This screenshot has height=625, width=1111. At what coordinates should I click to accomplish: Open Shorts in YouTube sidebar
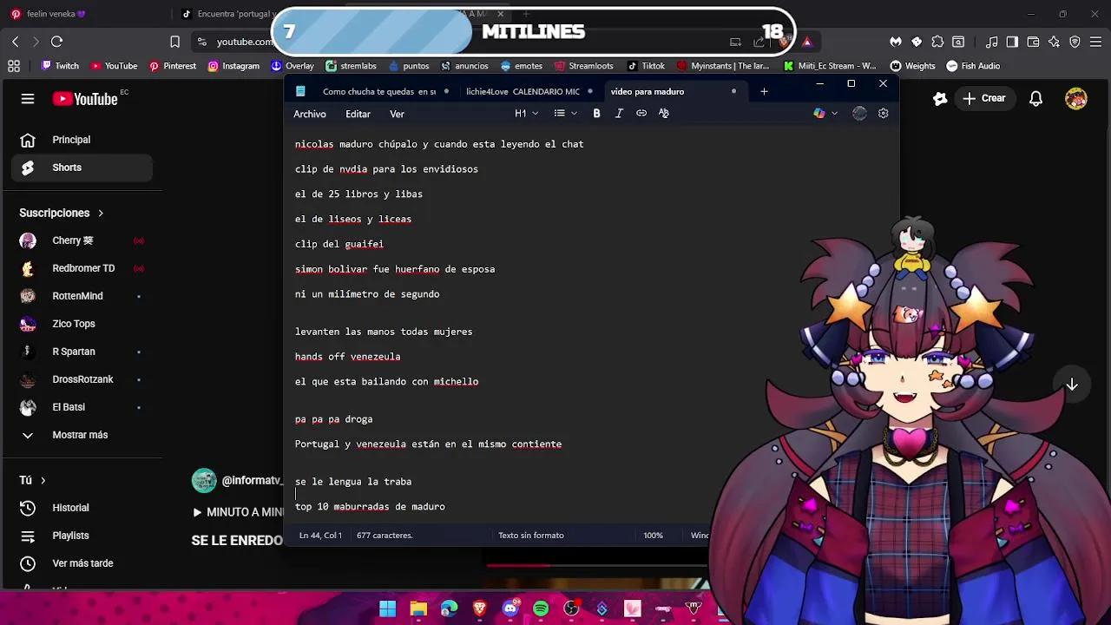82,168
